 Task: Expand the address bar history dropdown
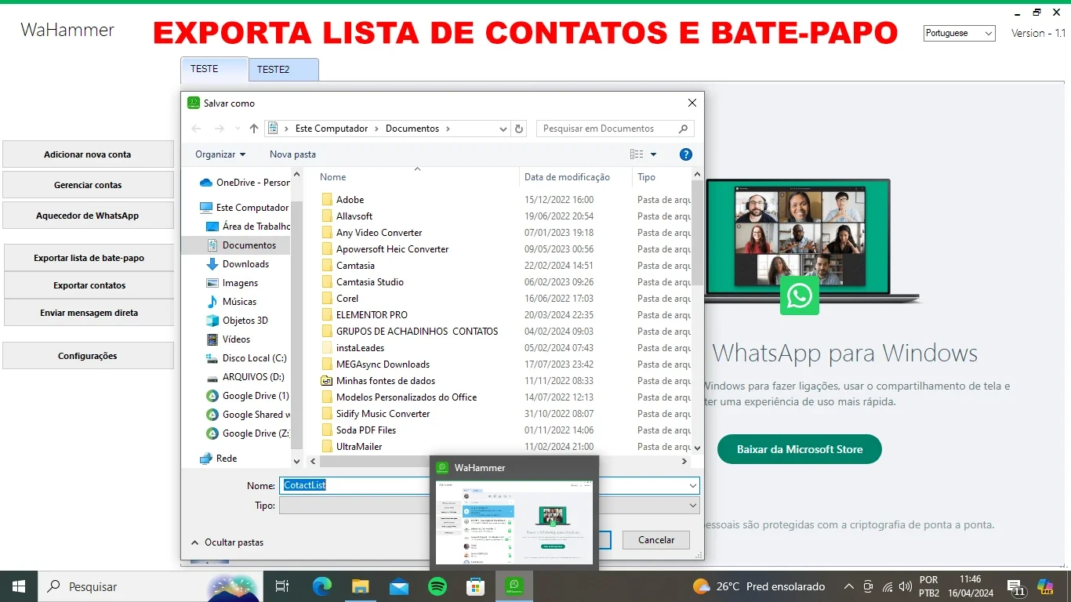click(503, 129)
